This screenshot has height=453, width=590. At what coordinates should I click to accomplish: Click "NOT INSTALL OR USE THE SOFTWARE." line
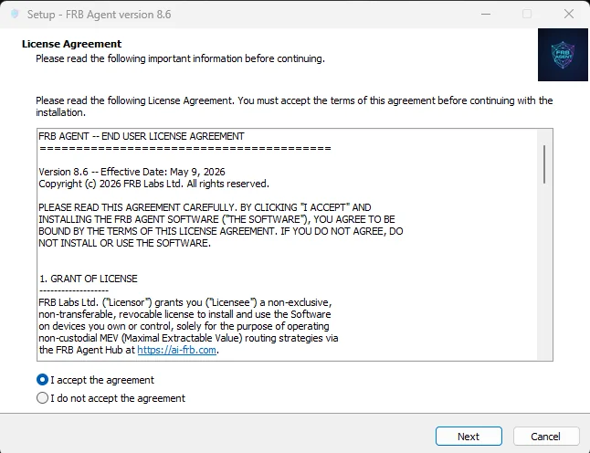coord(124,243)
